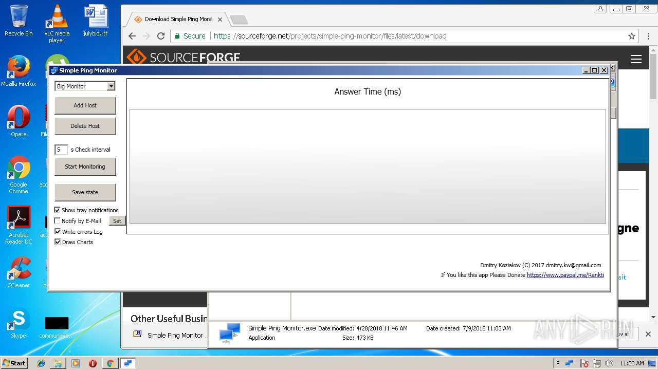Click Chrome scrollbar down arrow
Viewport: 658px width, 370px height.
[x=653, y=317]
